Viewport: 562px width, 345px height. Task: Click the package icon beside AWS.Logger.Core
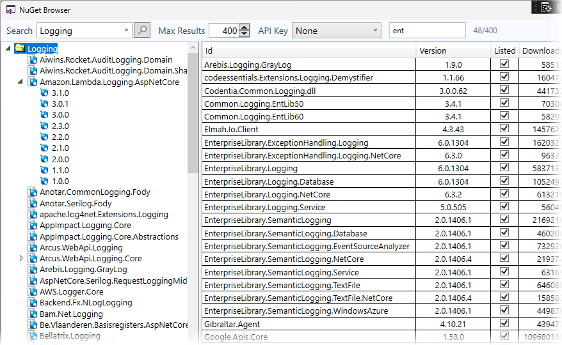(x=33, y=292)
